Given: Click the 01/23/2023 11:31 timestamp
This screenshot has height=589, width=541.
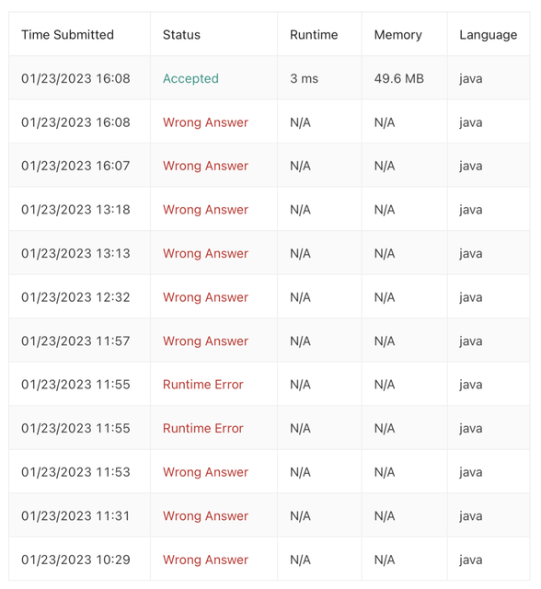Looking at the screenshot, I should pos(75,516).
